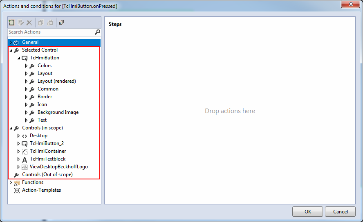Image resolution: width=363 pixels, height=222 pixels.
Task: Expand Background Image category arrow
Action: pyautogui.click(x=26, y=112)
